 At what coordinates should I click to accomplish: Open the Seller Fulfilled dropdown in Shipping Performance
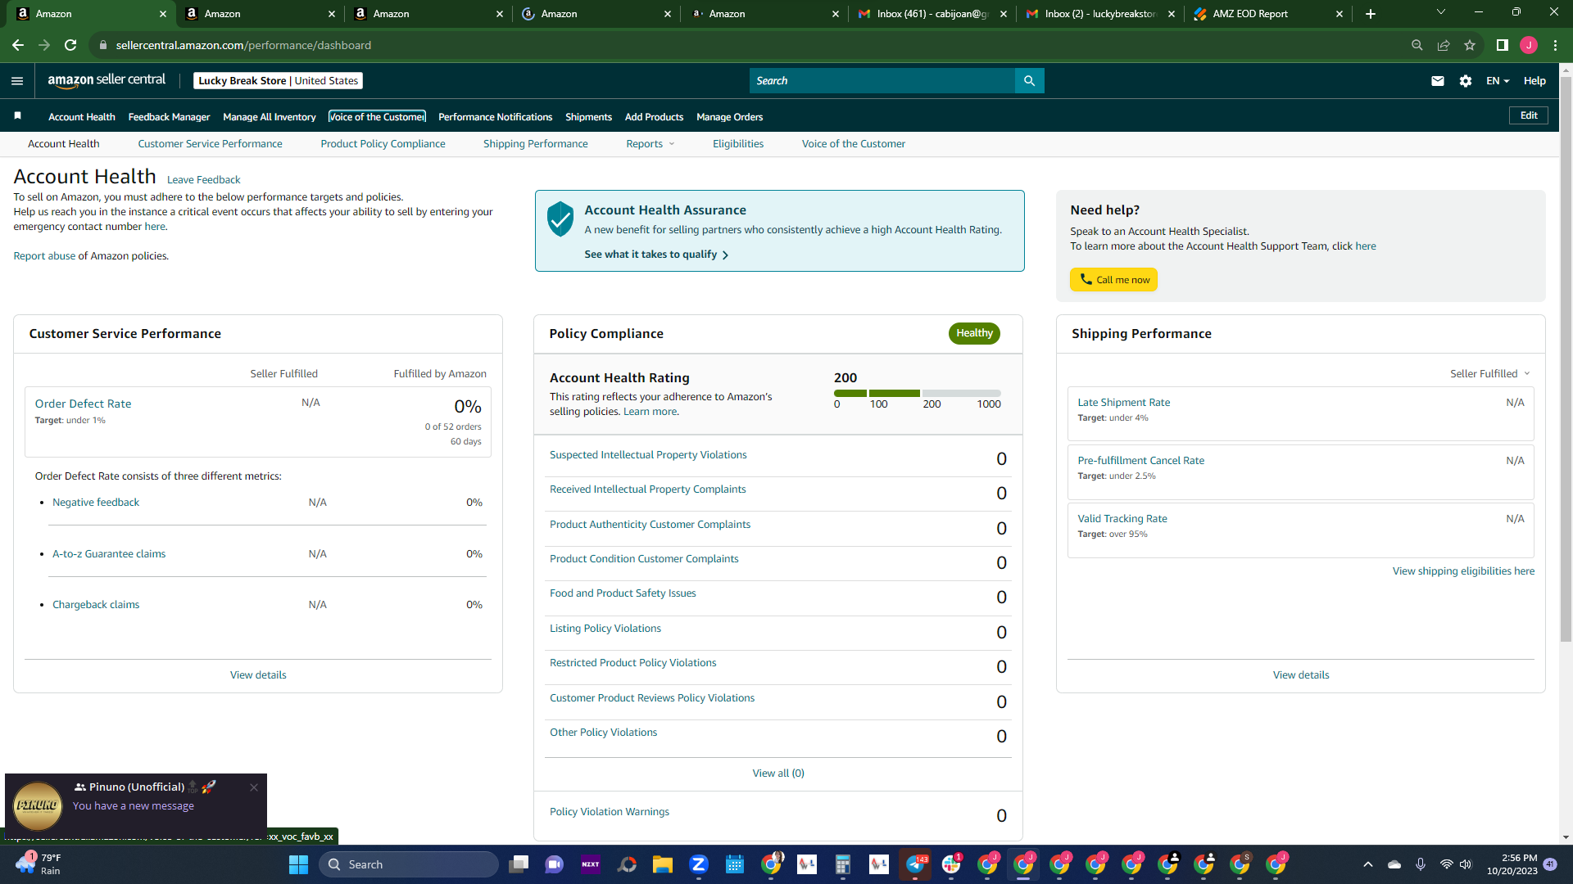pos(1490,374)
